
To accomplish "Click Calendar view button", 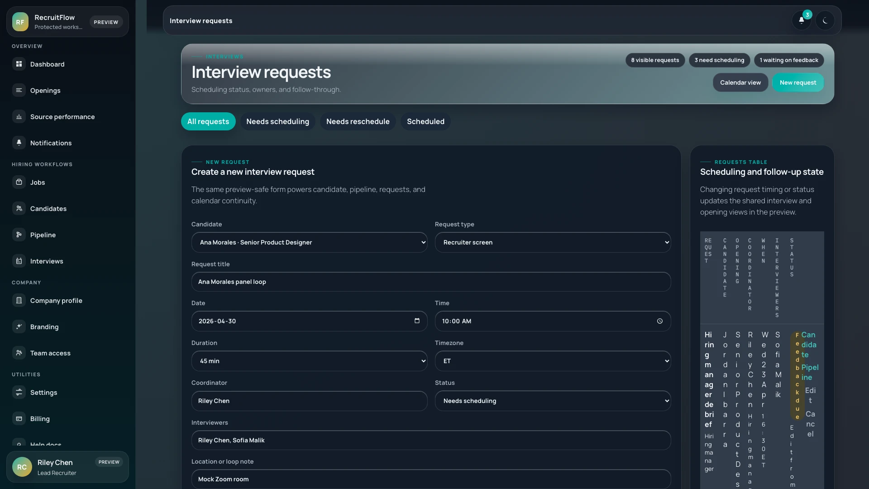I will tap(740, 82).
